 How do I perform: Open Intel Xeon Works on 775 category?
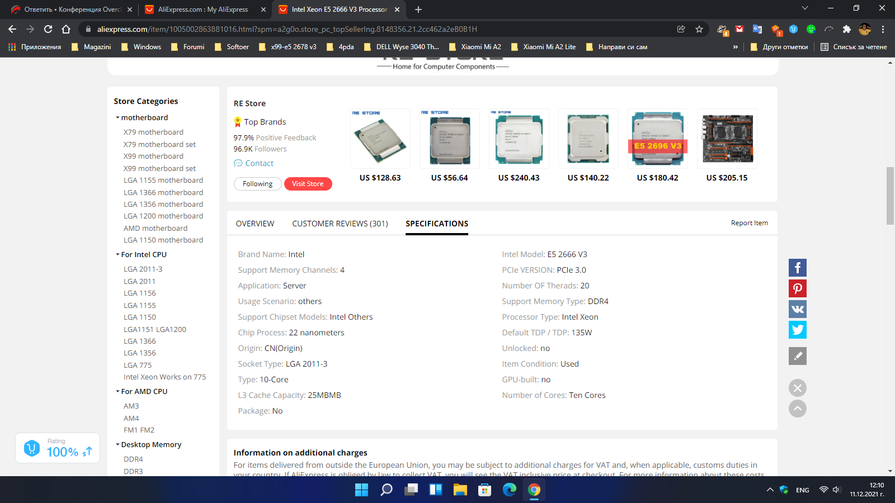pyautogui.click(x=164, y=377)
